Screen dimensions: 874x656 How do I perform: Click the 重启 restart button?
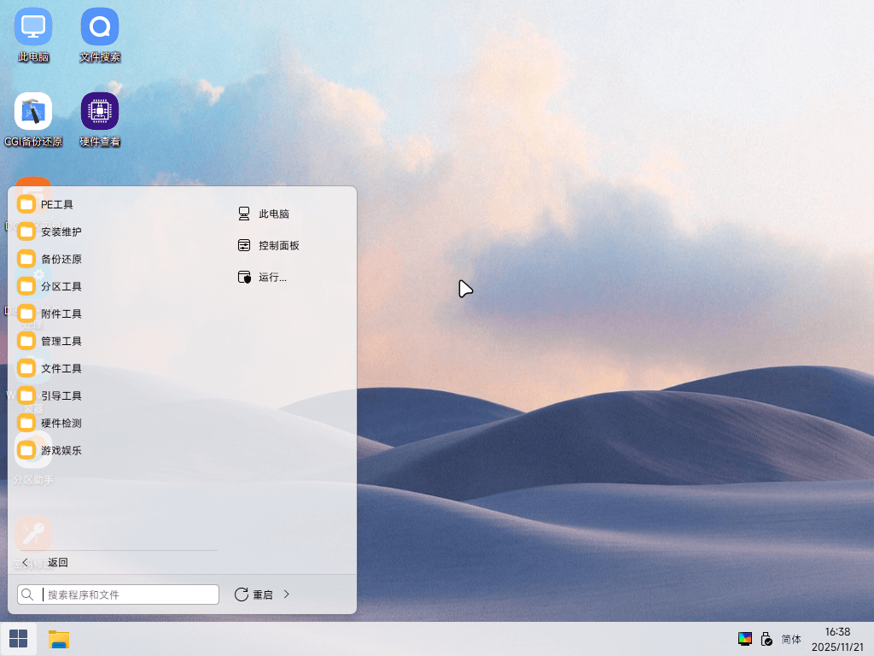pyautogui.click(x=253, y=594)
